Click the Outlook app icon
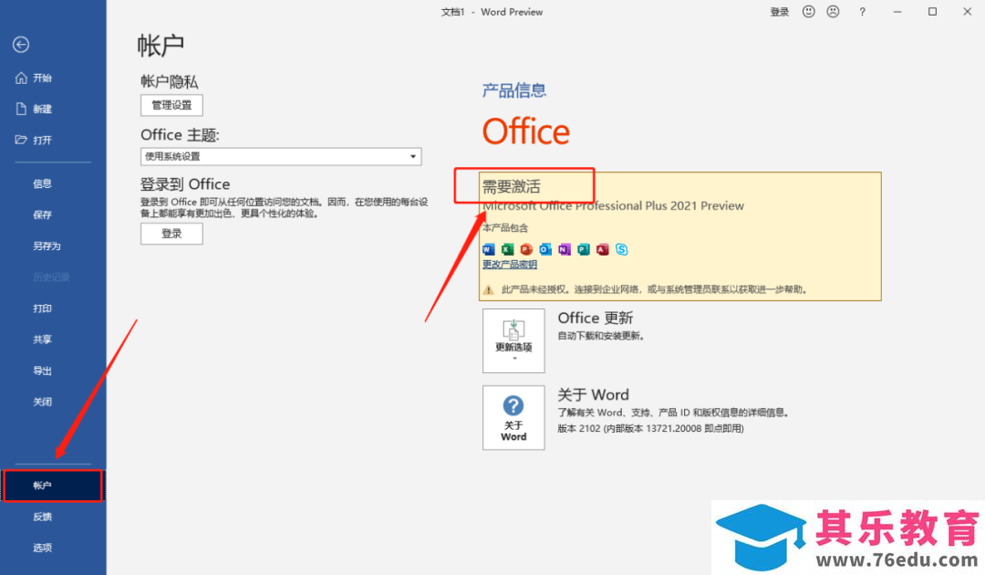This screenshot has width=985, height=575. (x=545, y=249)
